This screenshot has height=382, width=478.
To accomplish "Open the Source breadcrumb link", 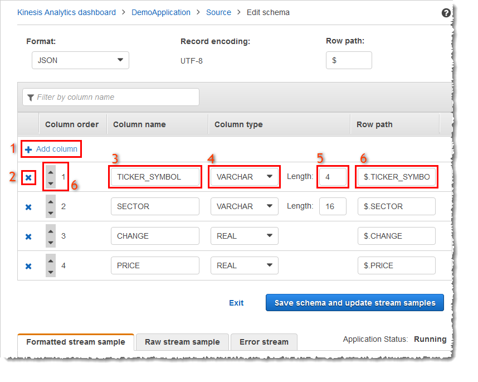I will pyautogui.click(x=218, y=12).
